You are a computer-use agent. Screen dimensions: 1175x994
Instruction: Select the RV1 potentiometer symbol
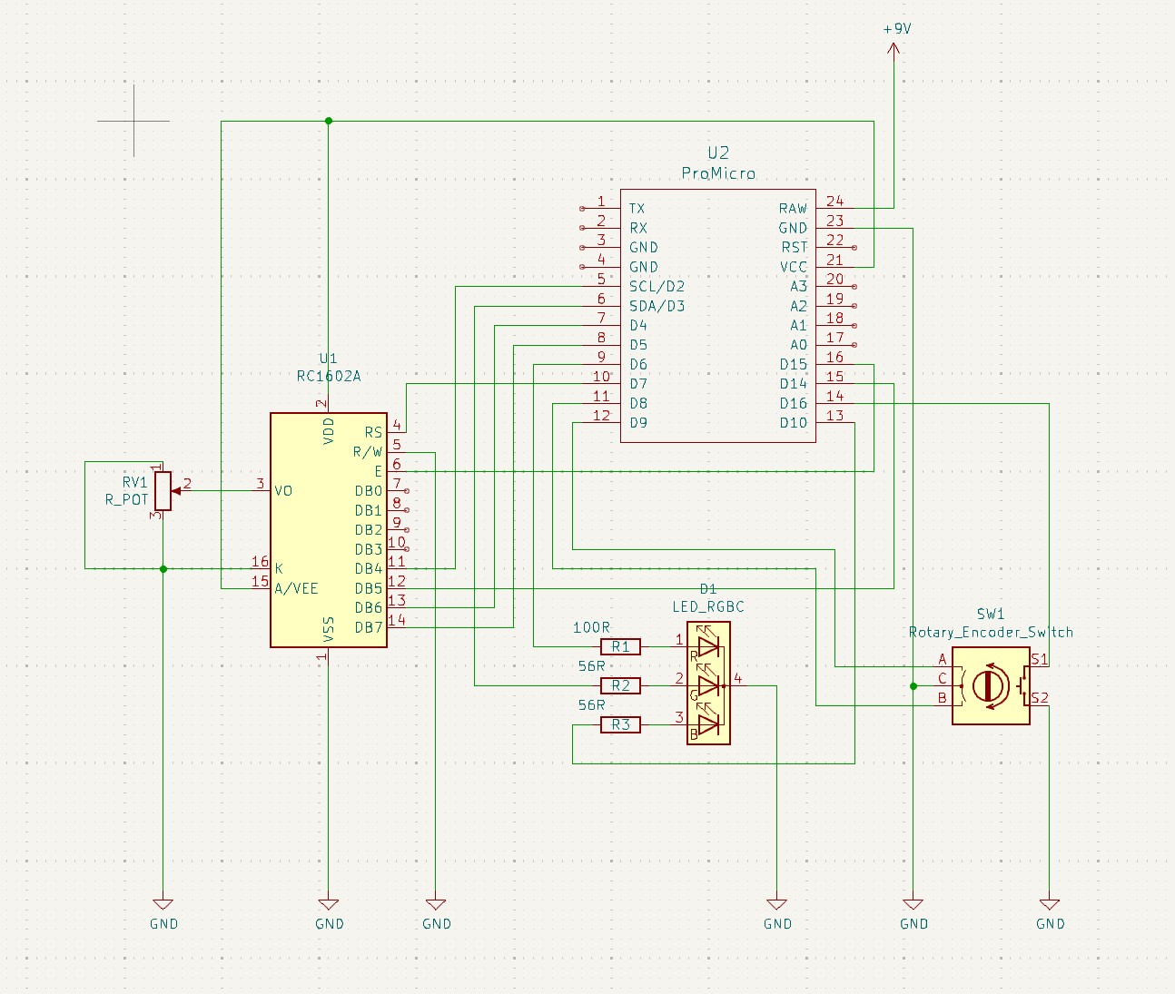pyautogui.click(x=163, y=491)
